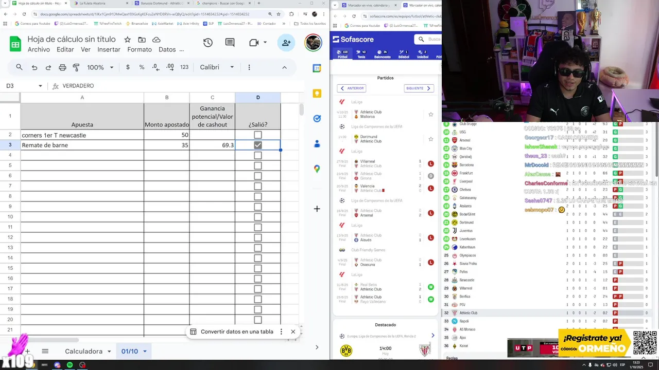Switch to the Calculadora sheet tab
The image size is (659, 370).
click(x=83, y=351)
